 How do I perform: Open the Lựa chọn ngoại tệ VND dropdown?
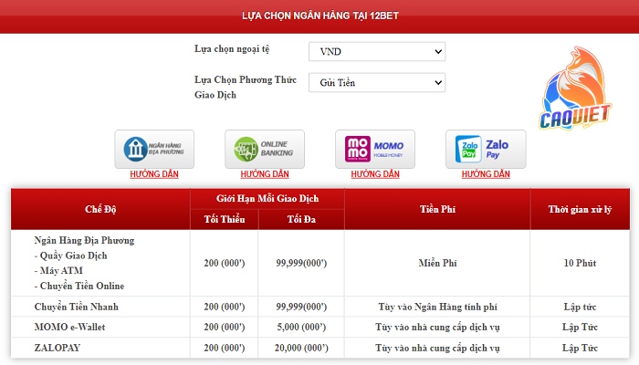tap(377, 52)
